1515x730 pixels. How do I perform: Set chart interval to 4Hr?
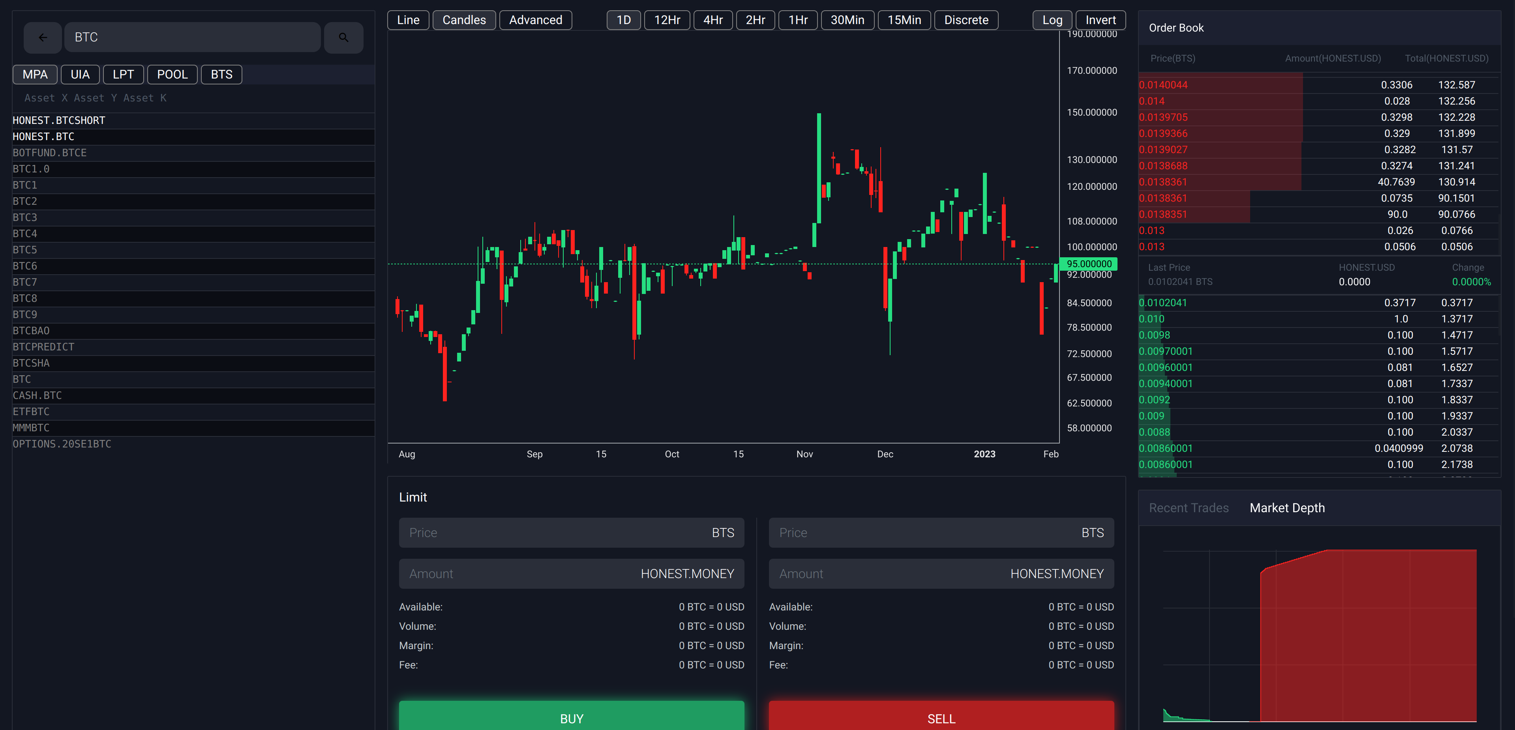(x=712, y=20)
